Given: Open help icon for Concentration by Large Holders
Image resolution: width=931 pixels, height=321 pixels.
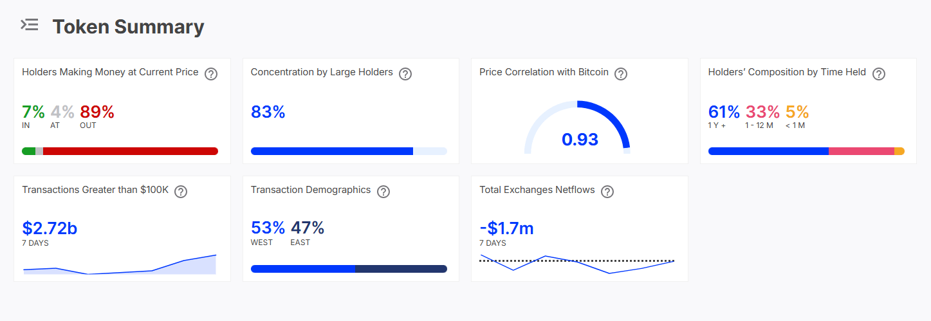Looking at the screenshot, I should pyautogui.click(x=405, y=74).
